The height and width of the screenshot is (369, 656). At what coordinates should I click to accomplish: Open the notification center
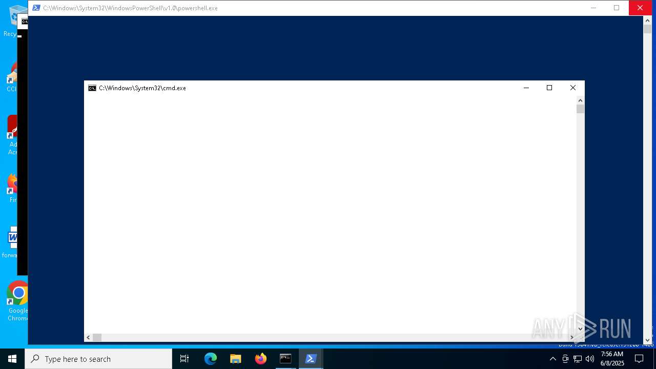[639, 359]
